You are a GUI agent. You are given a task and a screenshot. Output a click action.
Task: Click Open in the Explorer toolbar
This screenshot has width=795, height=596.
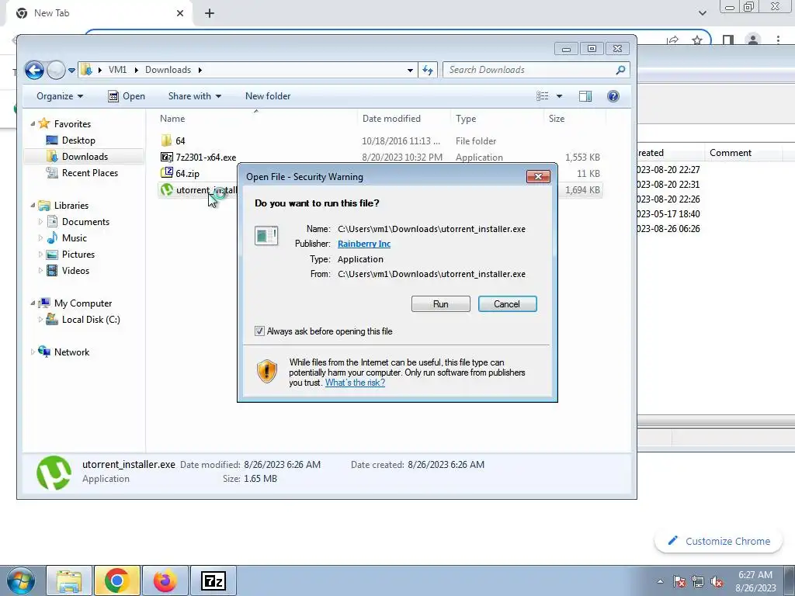pyautogui.click(x=127, y=96)
